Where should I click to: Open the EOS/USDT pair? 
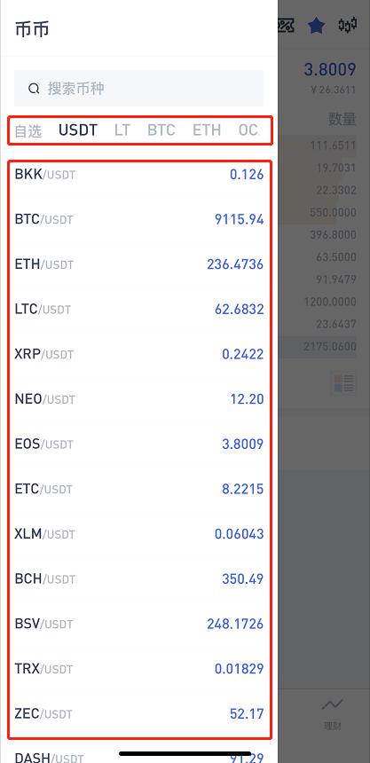click(x=139, y=444)
